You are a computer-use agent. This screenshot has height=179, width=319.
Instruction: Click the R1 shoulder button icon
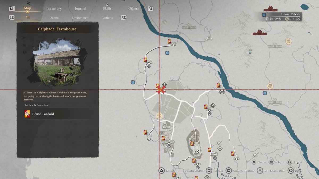(x=150, y=9)
